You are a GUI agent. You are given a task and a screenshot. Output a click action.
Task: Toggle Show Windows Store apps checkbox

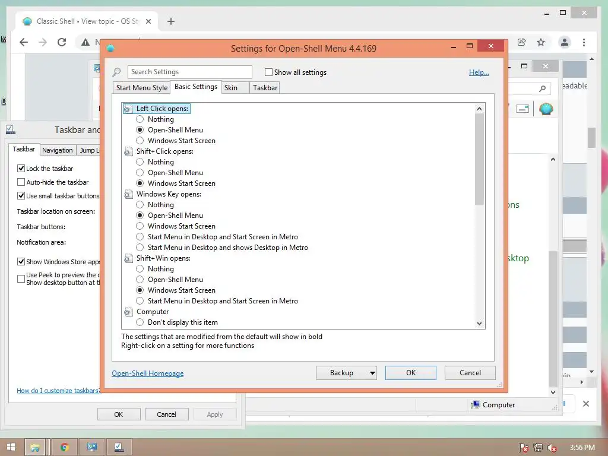pyautogui.click(x=21, y=262)
